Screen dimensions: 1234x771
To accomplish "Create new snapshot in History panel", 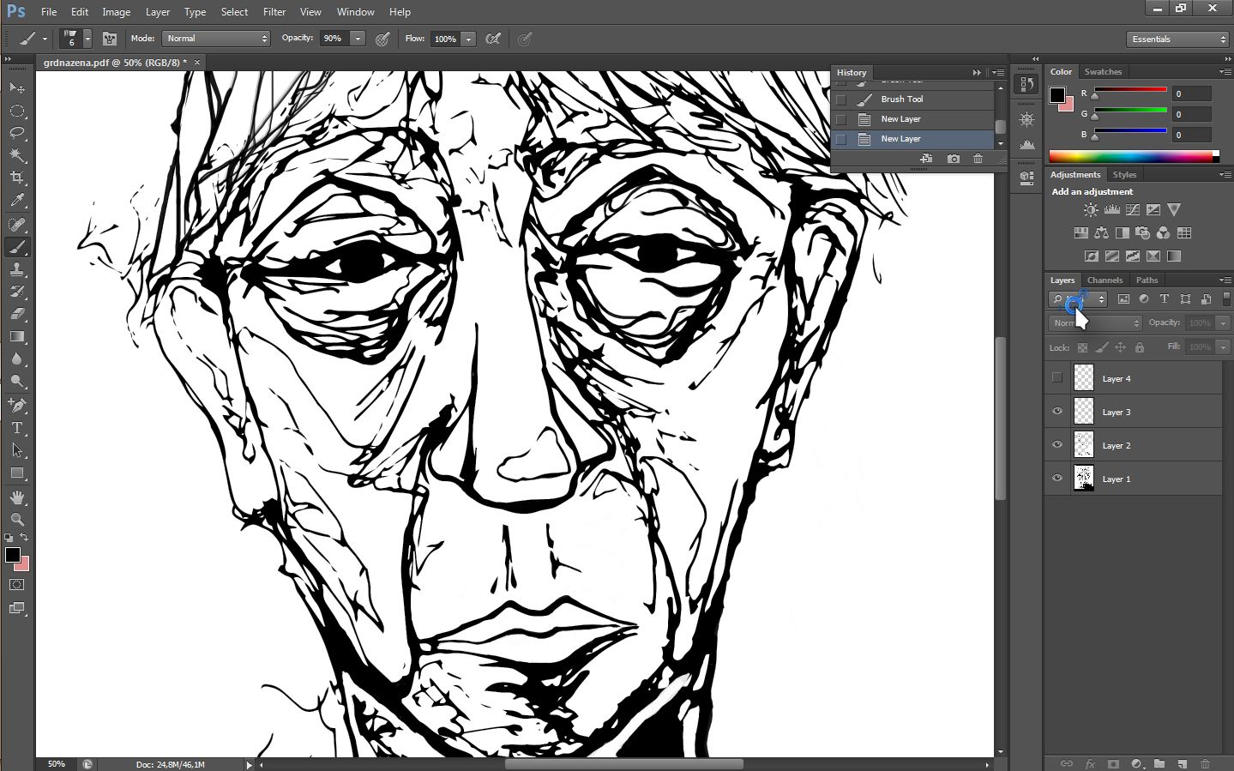I will [953, 159].
